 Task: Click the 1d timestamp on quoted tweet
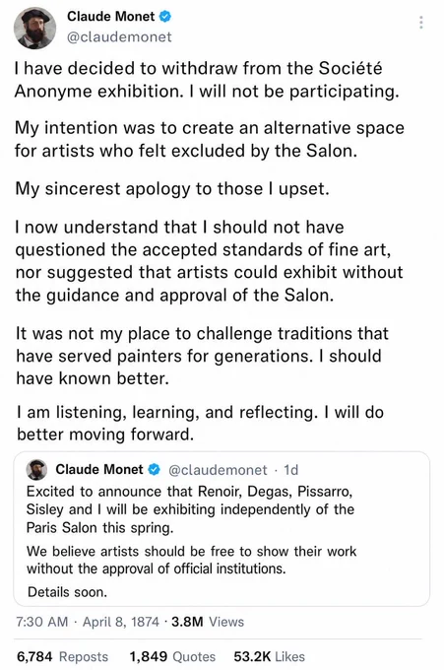point(291,470)
